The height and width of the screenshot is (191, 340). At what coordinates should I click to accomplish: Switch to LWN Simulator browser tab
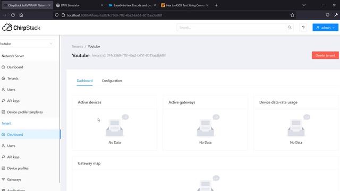pyautogui.click(x=80, y=5)
